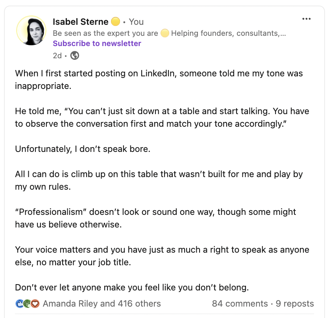Viewport: 329px width, 318px height.
Task: Open Isabel Sterne's profile via her name
Action: point(80,22)
